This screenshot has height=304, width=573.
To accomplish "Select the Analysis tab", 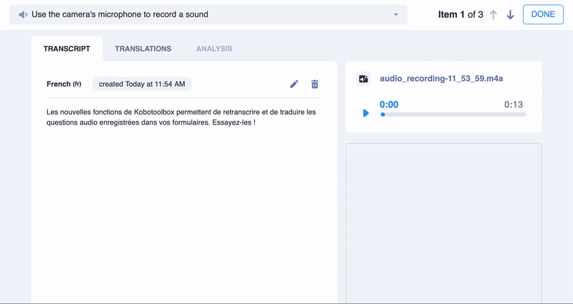I will click(x=214, y=49).
